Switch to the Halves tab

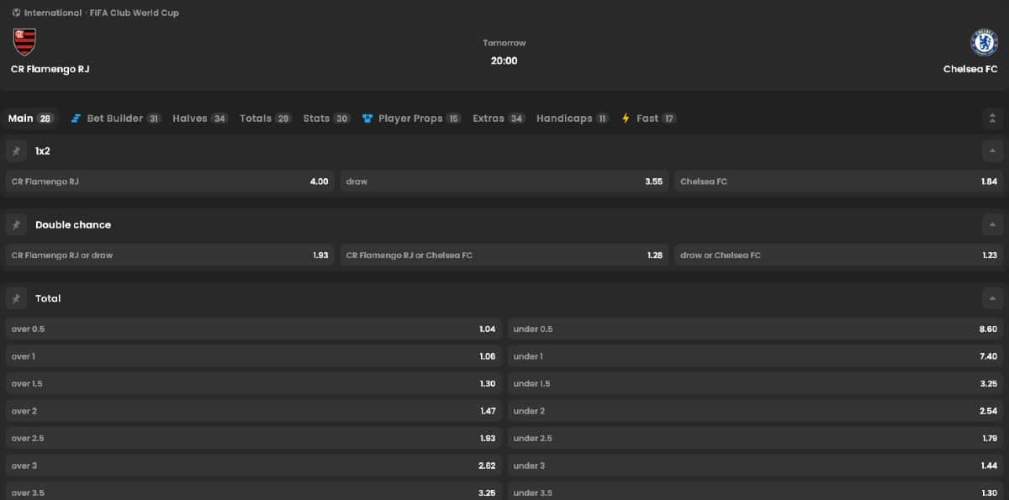pyautogui.click(x=200, y=118)
